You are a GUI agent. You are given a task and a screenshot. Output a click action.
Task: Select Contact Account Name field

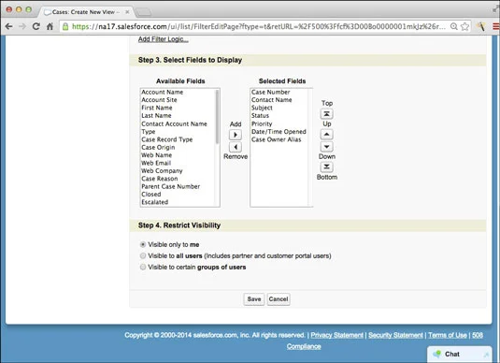click(175, 123)
